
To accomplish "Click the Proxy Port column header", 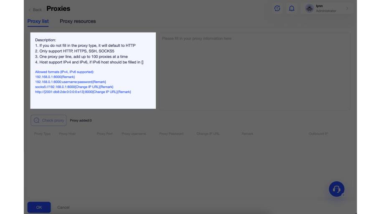I will coord(104,133).
